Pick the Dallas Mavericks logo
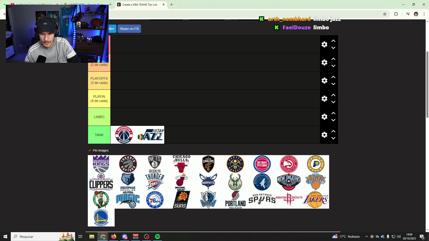Image resolution: width=429 pixels, height=241 pixels. point(208,200)
